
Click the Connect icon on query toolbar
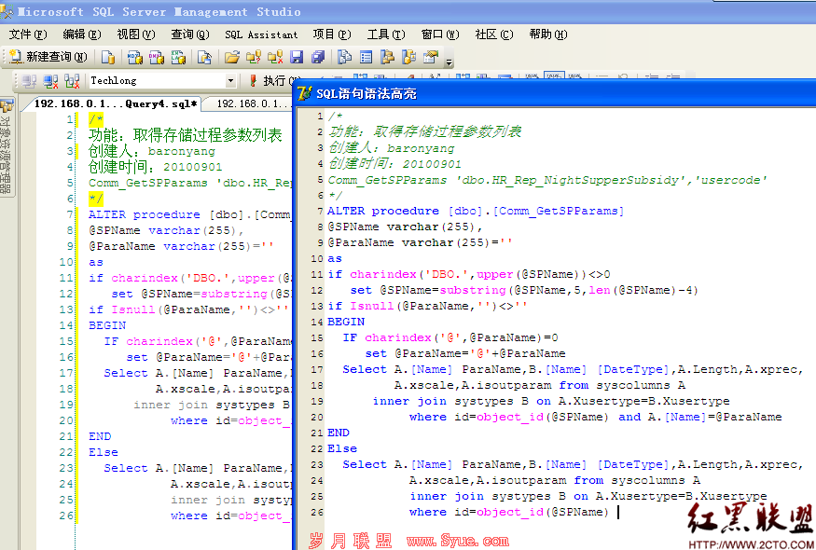point(30,81)
